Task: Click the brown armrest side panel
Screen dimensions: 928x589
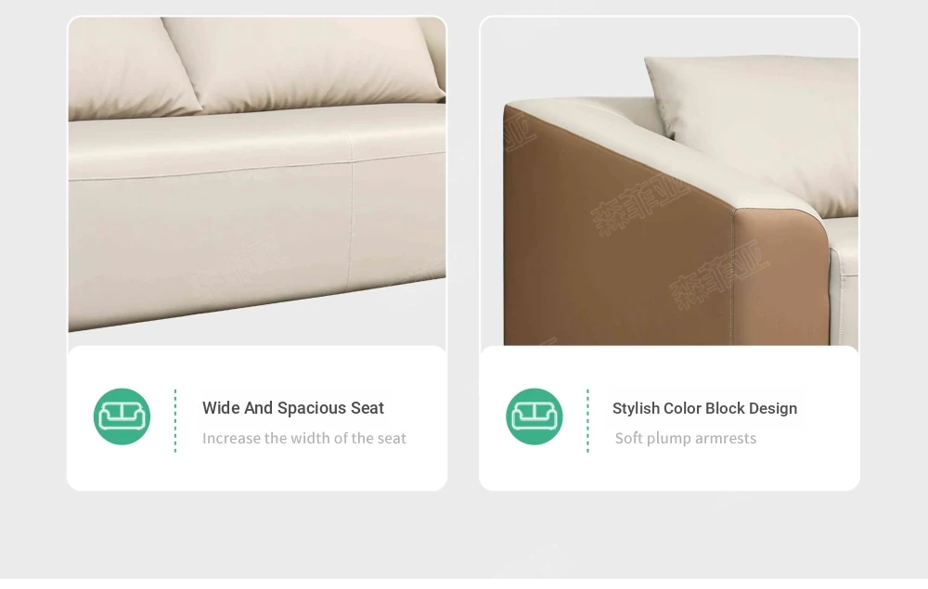Action: pos(615,237)
